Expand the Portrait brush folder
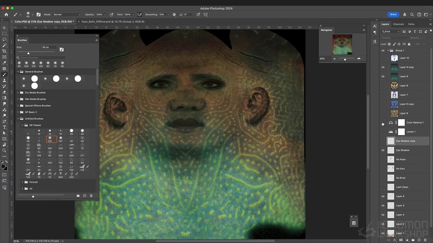 coord(22,182)
